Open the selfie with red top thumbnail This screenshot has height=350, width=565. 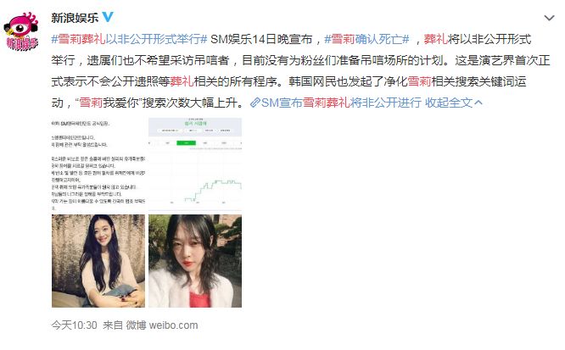[195, 261]
